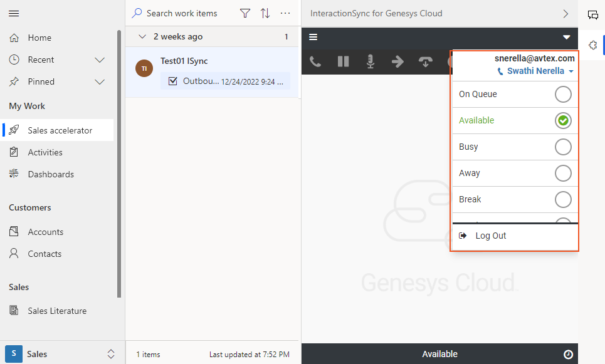Screen dimensions: 605x364
Task: Click the end call hangup icon
Action: [x=426, y=61]
